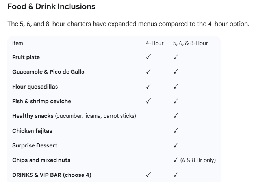Click the checkmark beside Chips and mixed nuts
254x182 pixels.
[176, 160]
